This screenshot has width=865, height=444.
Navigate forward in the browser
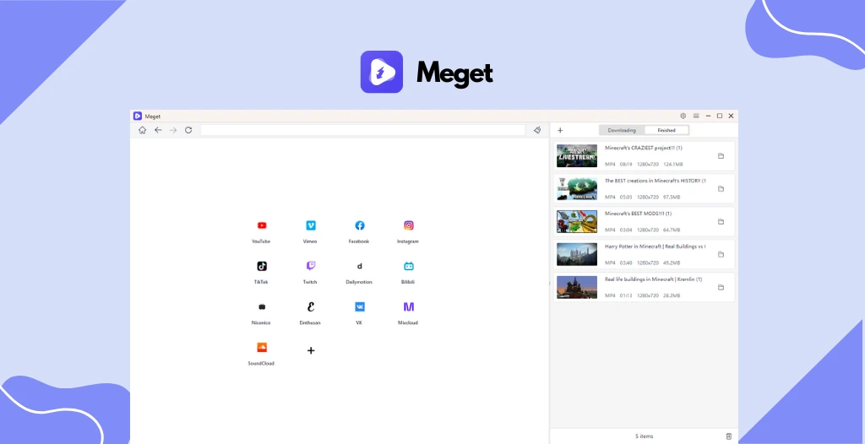173,130
